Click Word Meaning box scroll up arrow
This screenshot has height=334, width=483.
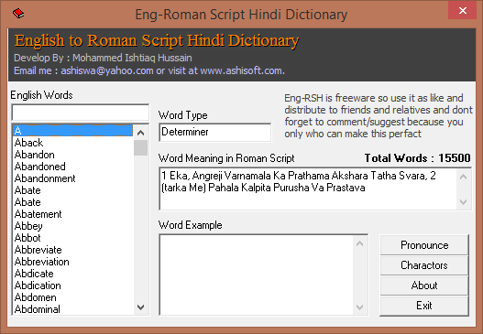tap(463, 177)
